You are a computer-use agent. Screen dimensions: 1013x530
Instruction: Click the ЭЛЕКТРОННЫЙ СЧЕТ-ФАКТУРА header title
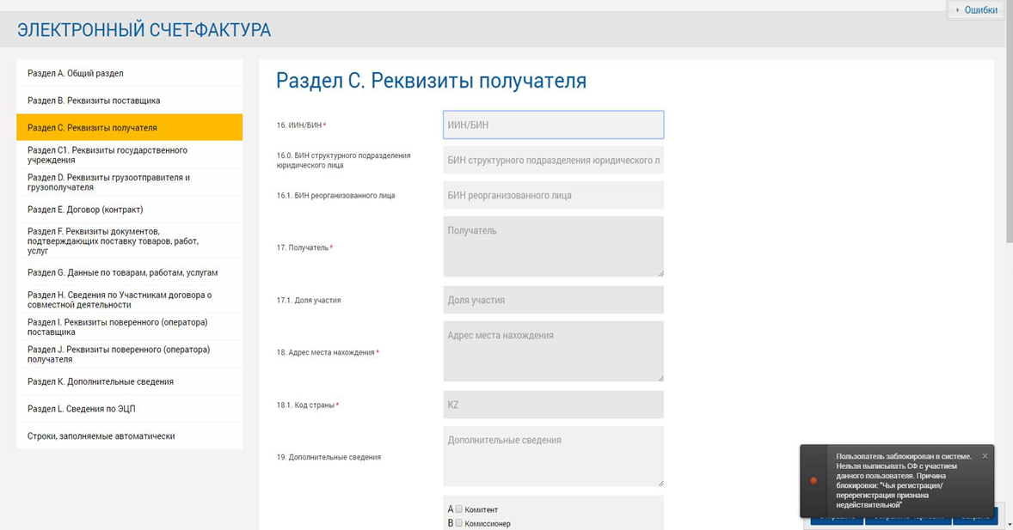[144, 31]
